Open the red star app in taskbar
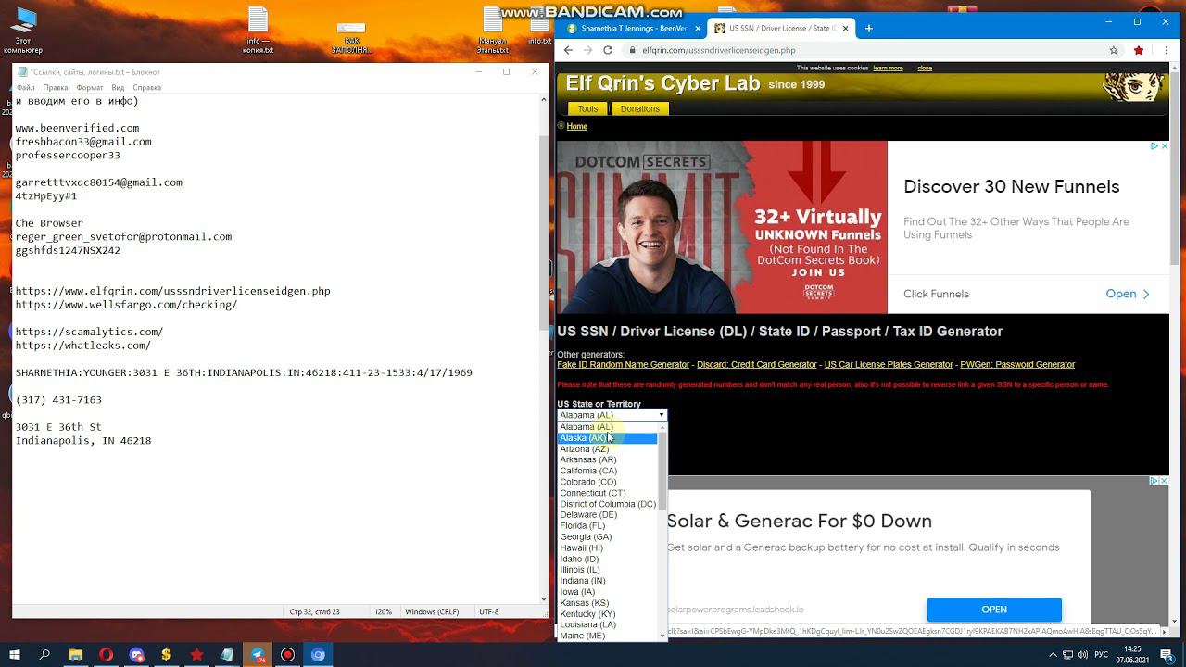 (196, 654)
